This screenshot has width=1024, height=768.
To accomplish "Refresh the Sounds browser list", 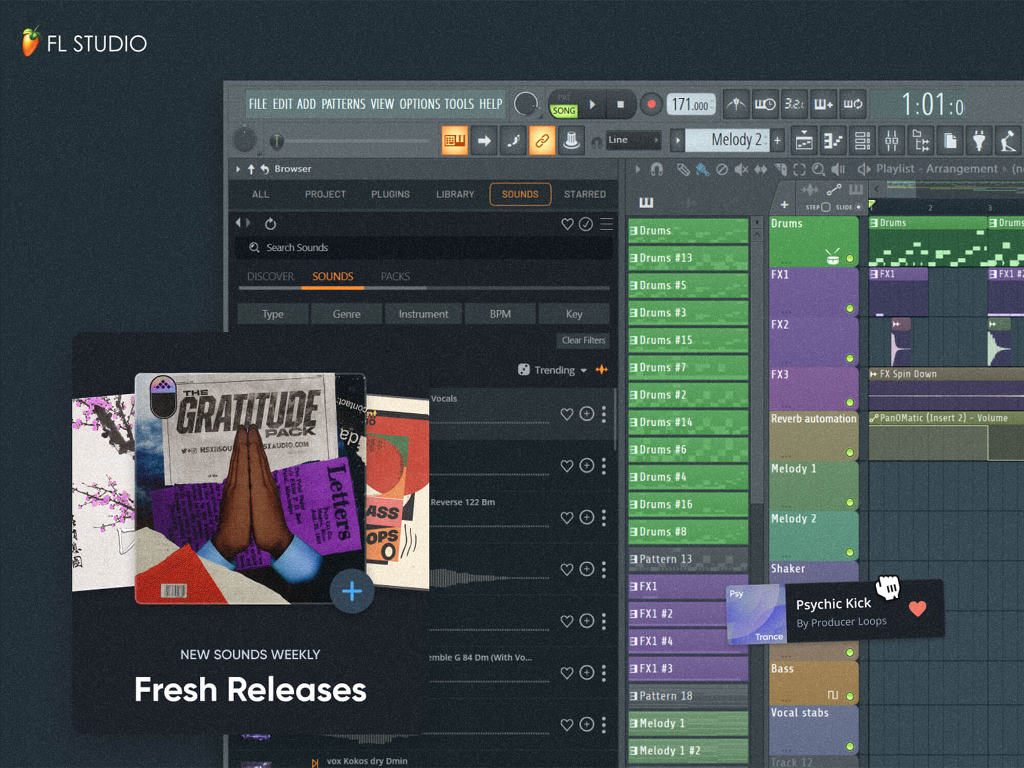I will pos(270,224).
